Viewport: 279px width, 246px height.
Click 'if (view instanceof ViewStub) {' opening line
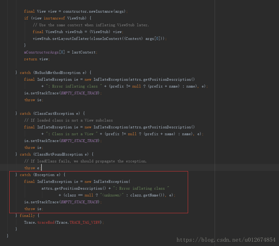click(58, 18)
